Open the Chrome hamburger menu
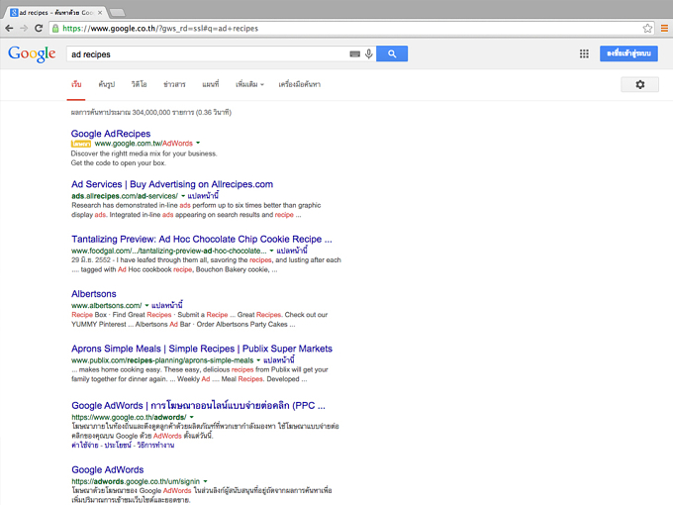 coord(664,29)
